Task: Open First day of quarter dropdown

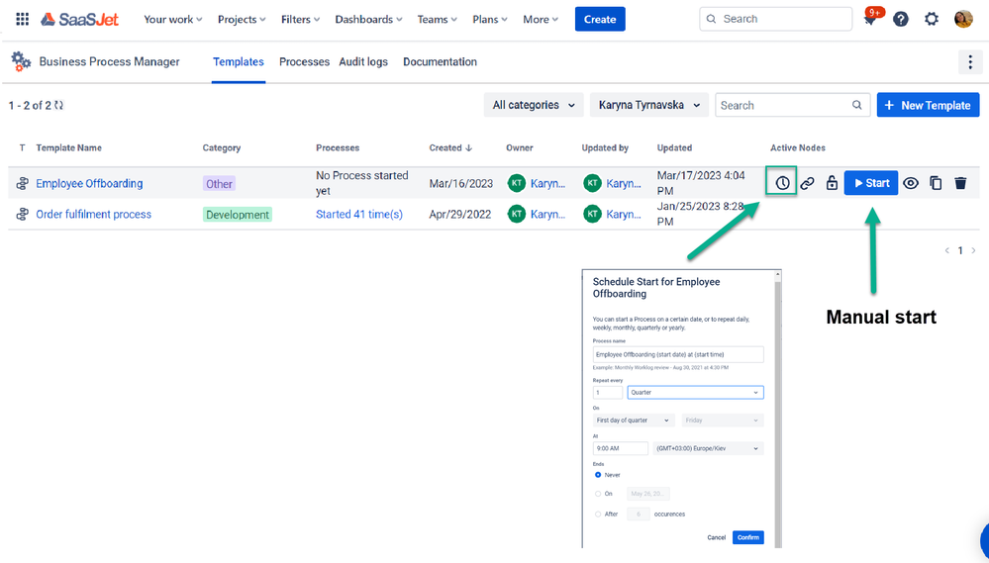Action: pyautogui.click(x=634, y=420)
